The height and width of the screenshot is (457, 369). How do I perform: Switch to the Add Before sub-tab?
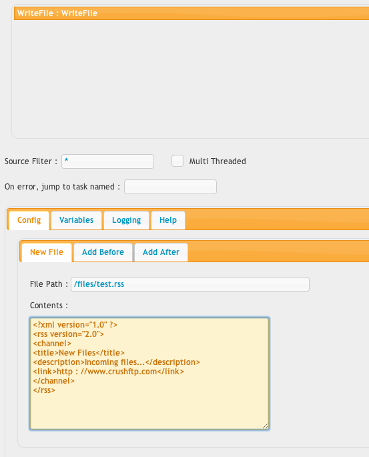pyautogui.click(x=103, y=252)
